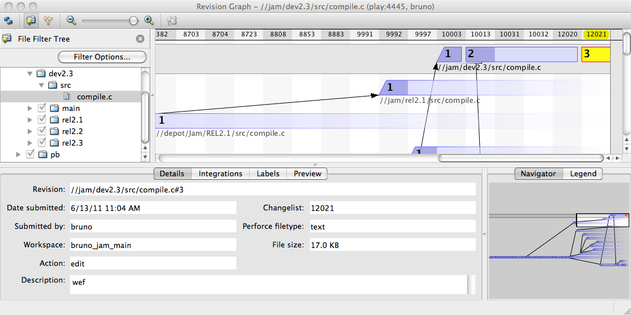Click changelist 9991 column header
This screenshot has width=631, height=315.
pyautogui.click(x=364, y=35)
